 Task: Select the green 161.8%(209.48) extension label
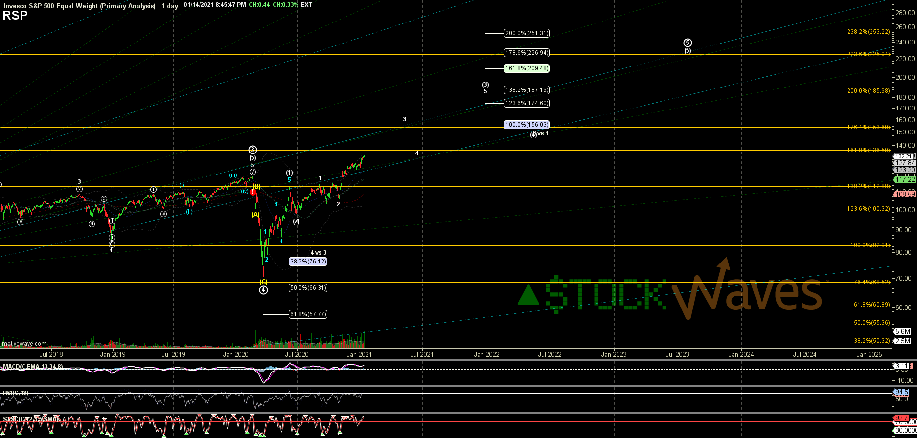tap(527, 68)
